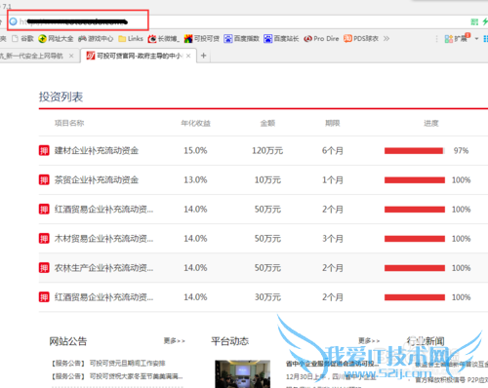Click the 10万元 amount

267,179
